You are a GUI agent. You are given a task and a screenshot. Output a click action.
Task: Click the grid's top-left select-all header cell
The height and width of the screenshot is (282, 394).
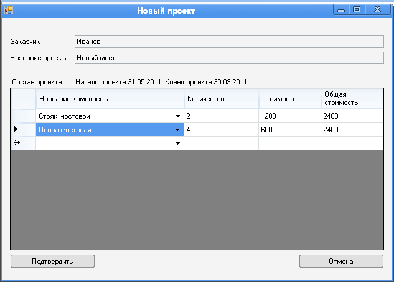point(24,99)
